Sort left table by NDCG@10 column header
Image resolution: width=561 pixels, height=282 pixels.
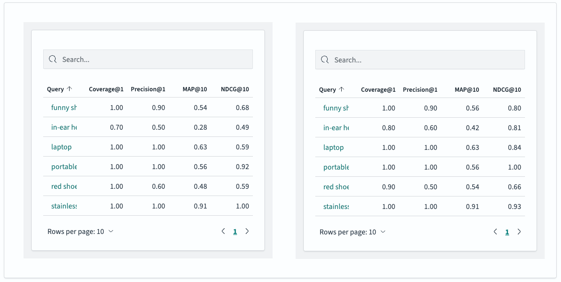coord(235,89)
